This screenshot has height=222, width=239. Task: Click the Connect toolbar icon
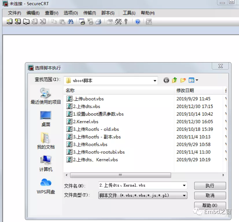(x=5, y=22)
